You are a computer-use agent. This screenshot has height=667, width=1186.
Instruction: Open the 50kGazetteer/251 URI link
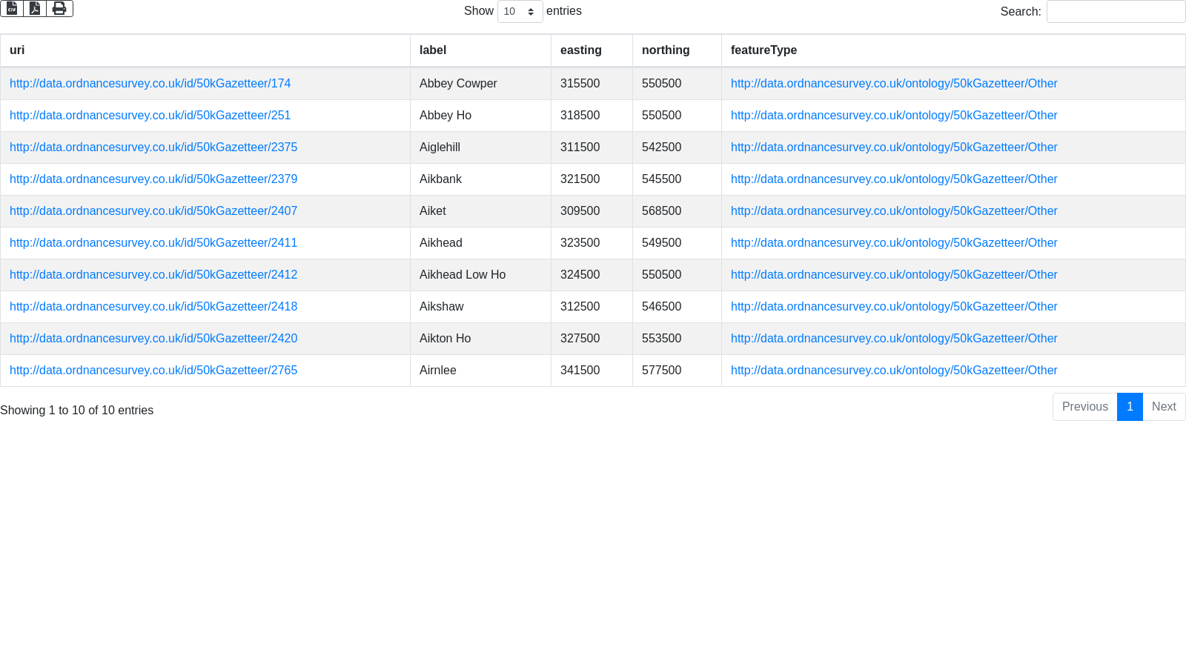(x=150, y=116)
